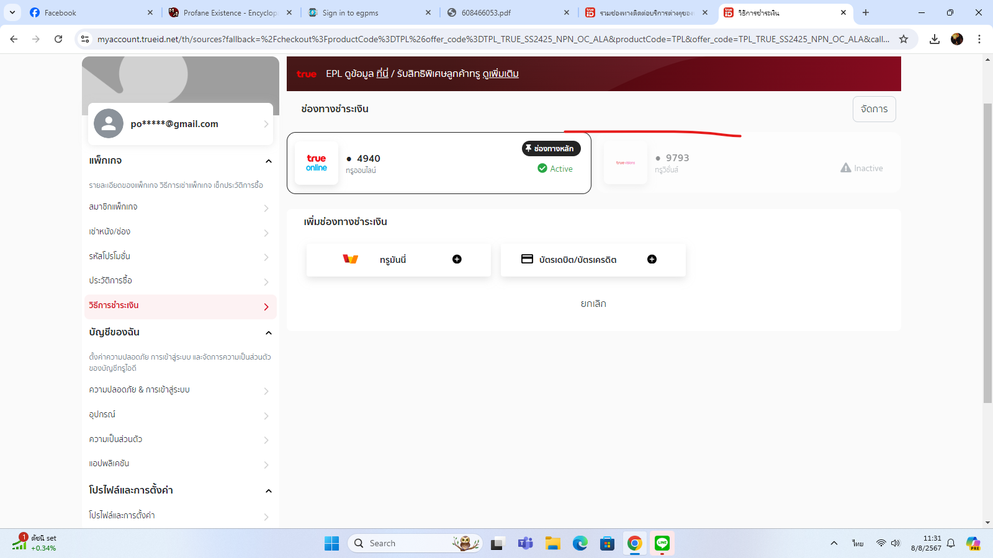The width and height of the screenshot is (993, 558).
Task: View site information icon in address bar
Action: click(85, 39)
